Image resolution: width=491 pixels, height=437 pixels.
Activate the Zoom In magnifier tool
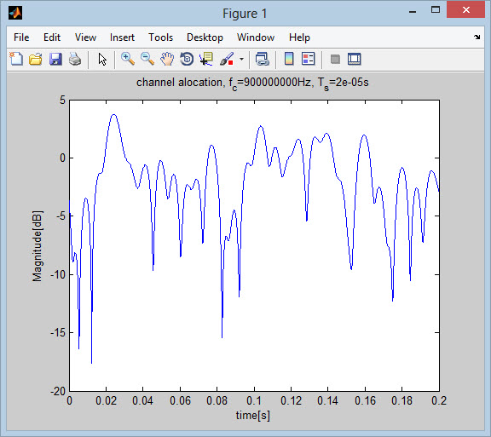tap(128, 59)
